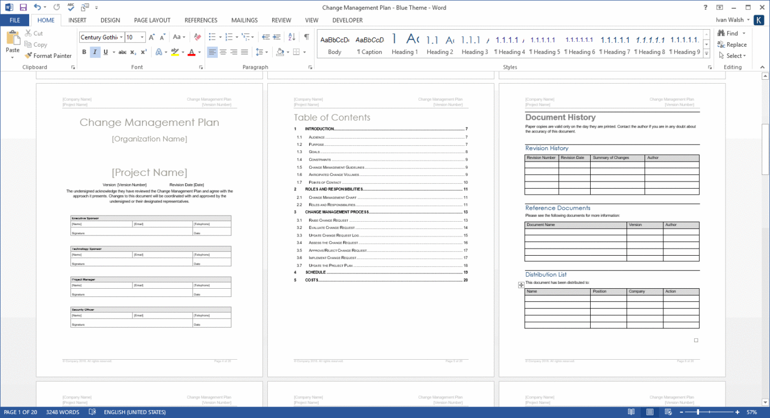Toggle bold formatting
770x418 pixels.
click(x=84, y=52)
